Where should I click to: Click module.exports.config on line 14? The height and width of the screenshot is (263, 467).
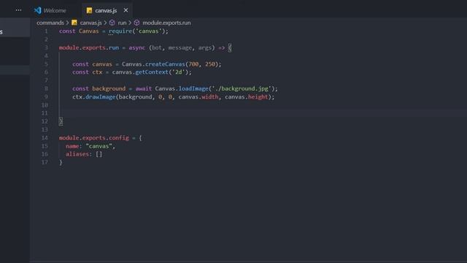(x=94, y=138)
